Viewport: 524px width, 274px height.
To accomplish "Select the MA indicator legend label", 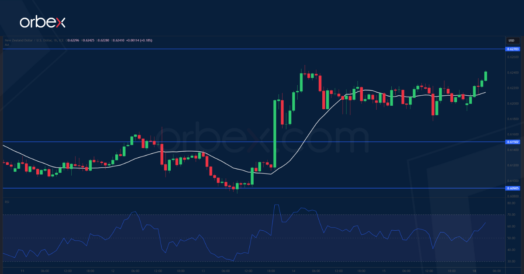I will pyautogui.click(x=6, y=44).
